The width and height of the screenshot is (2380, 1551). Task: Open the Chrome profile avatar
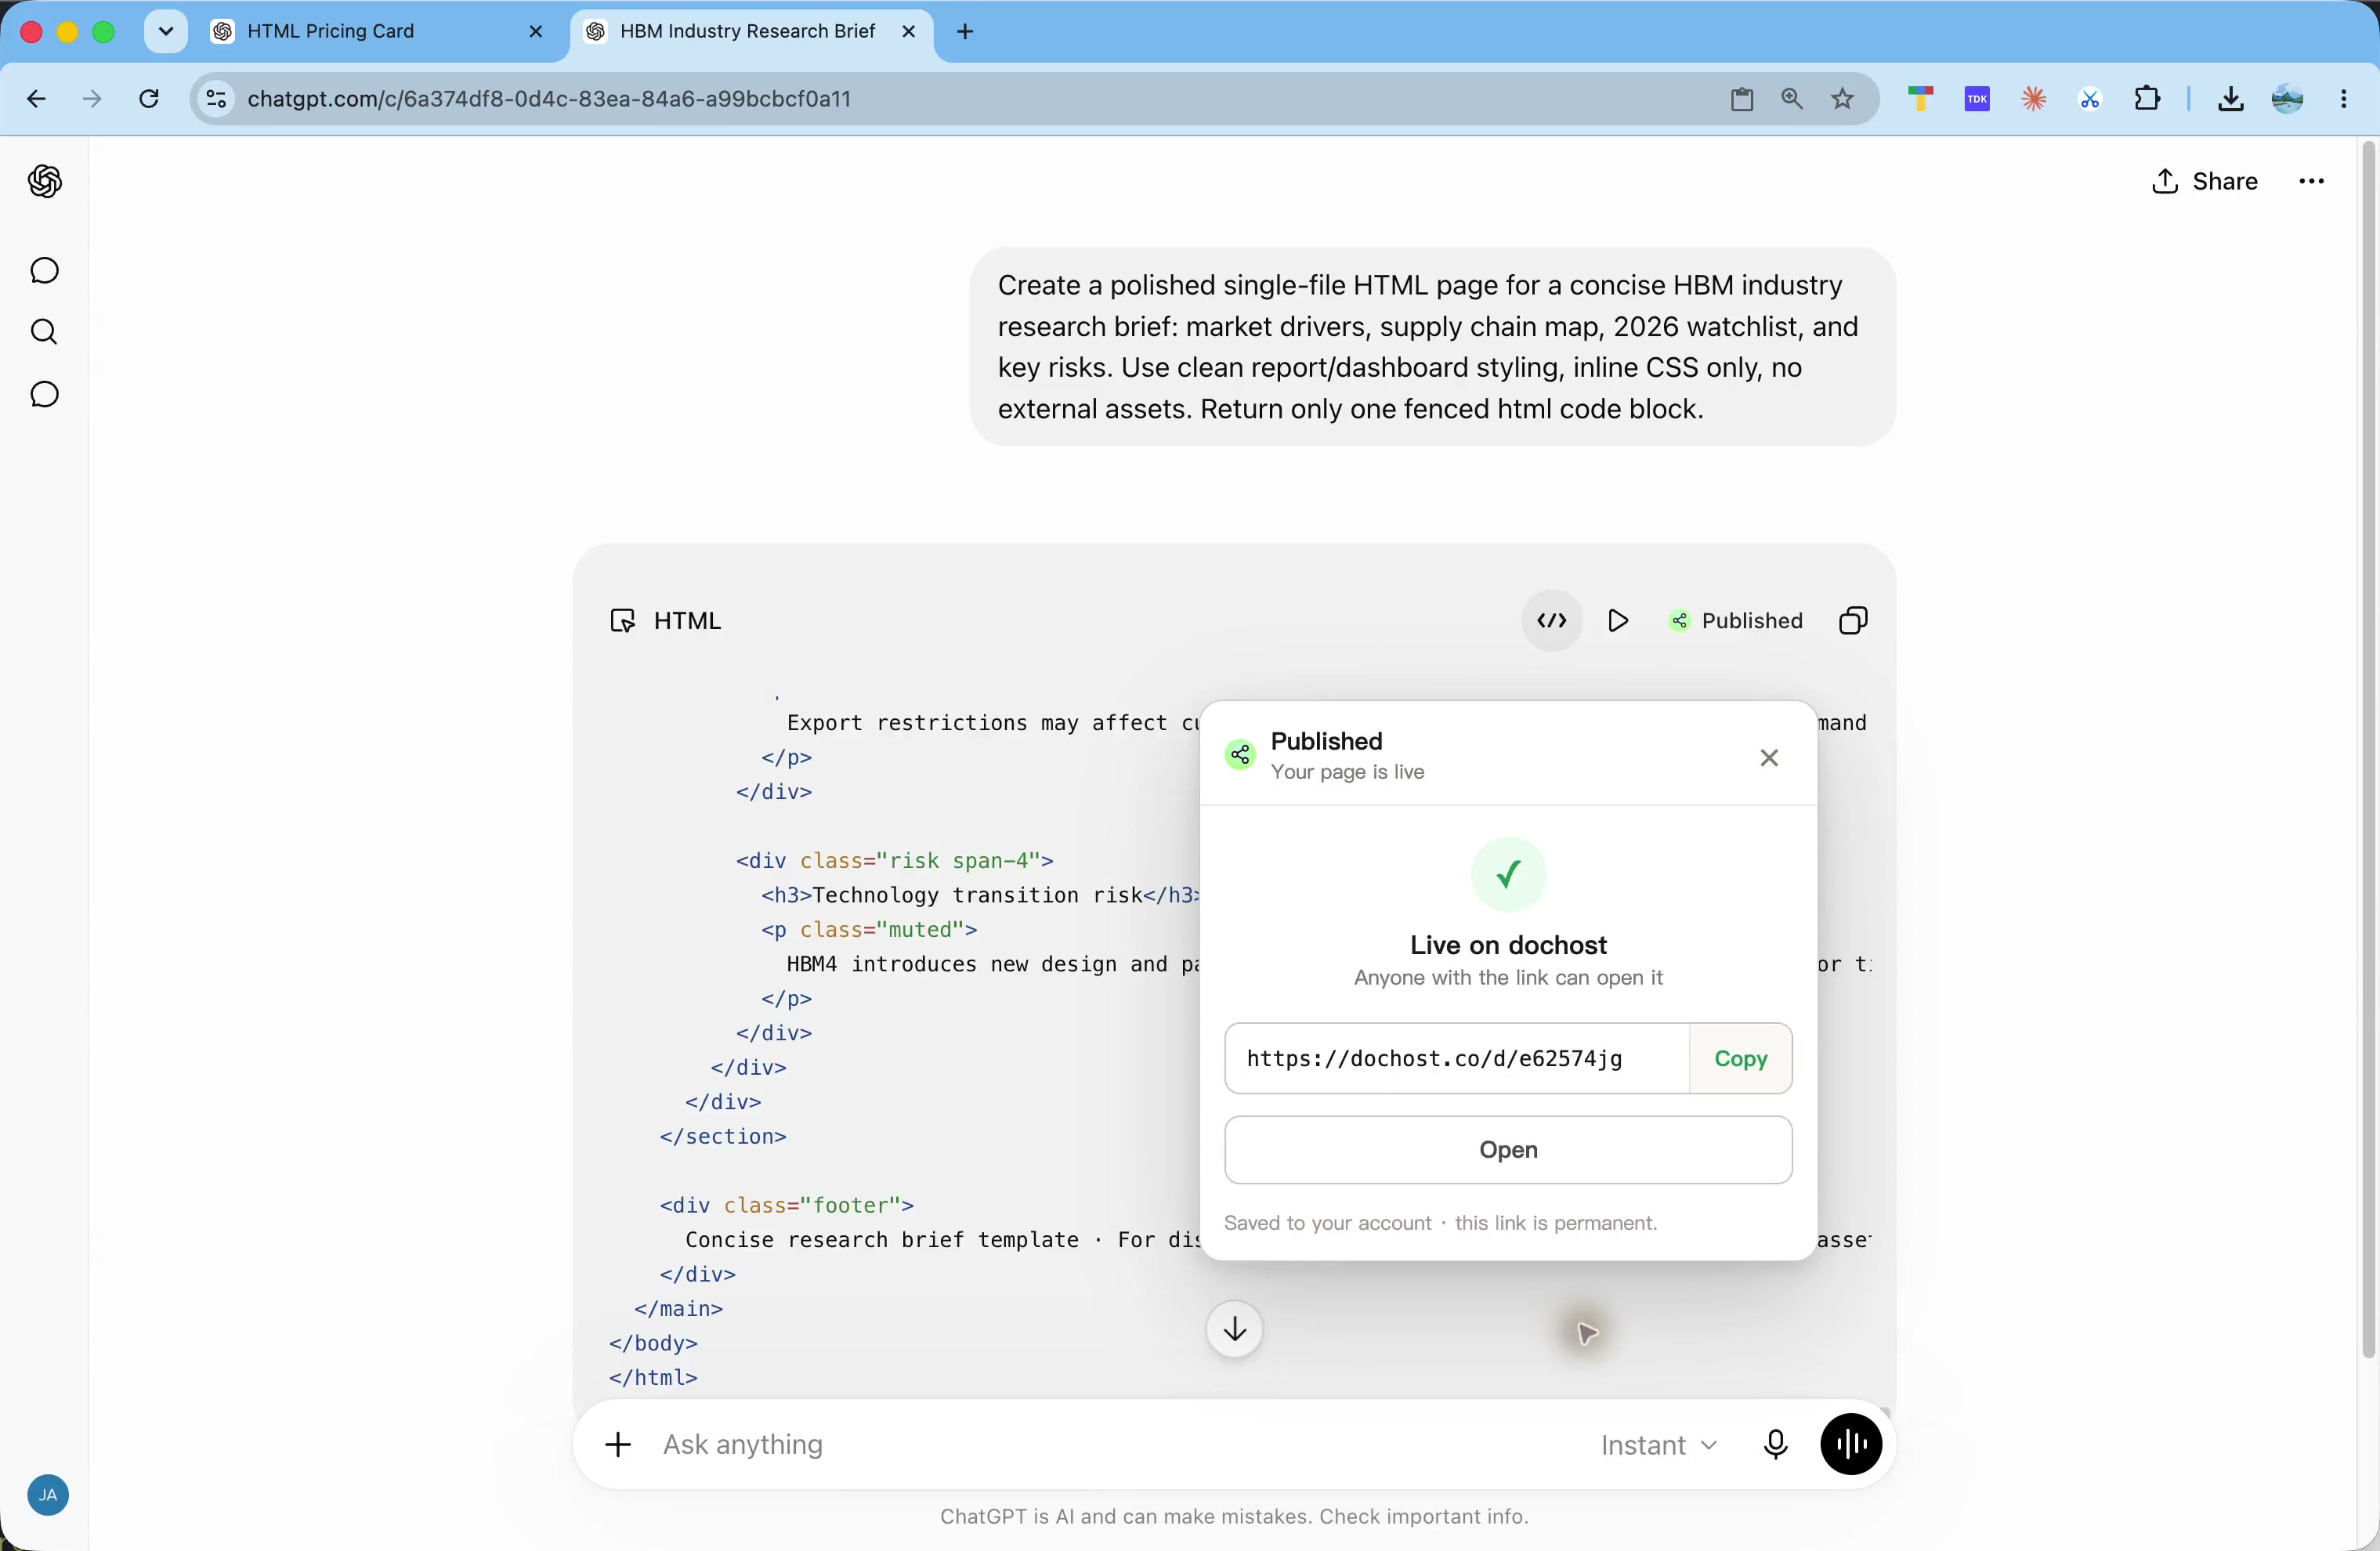tap(2287, 99)
